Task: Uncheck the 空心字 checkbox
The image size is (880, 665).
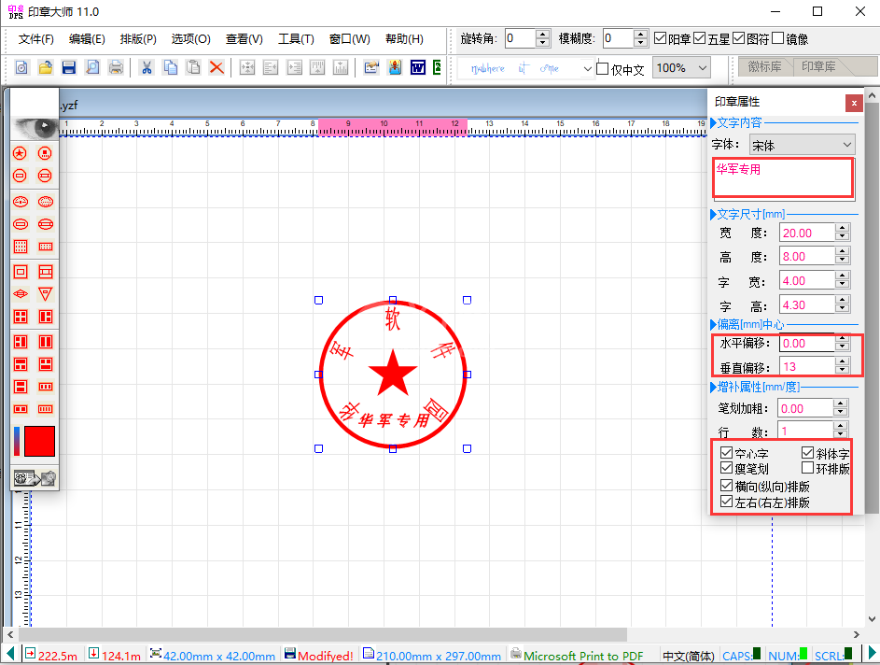Action: point(726,453)
